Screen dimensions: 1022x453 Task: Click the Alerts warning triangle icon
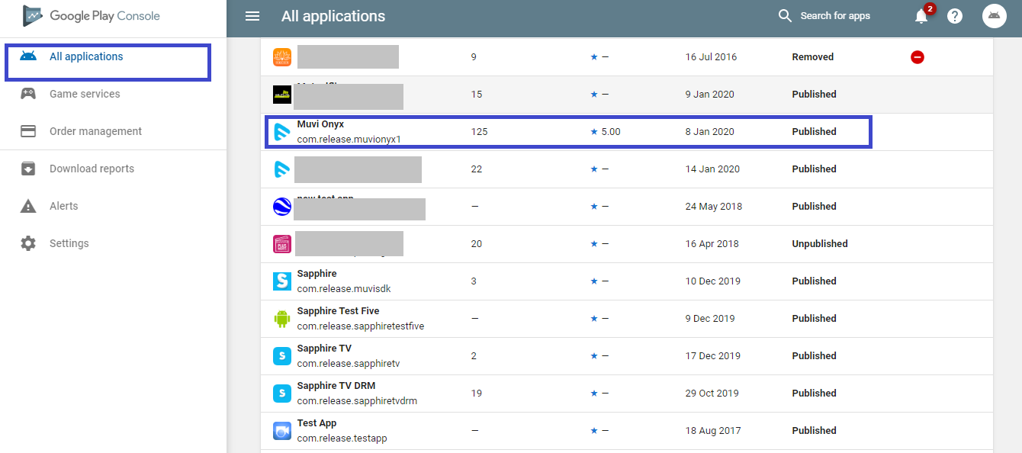[x=28, y=206]
